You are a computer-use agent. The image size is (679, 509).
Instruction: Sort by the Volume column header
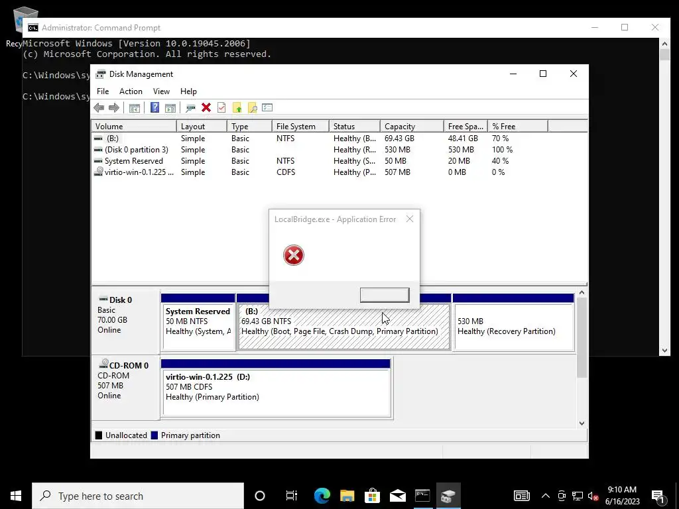tap(134, 127)
